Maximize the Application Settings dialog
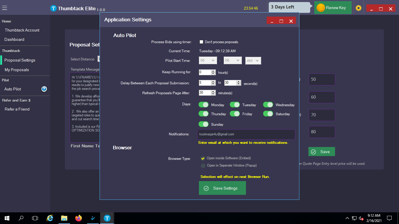399x224 pixels. [281, 21]
